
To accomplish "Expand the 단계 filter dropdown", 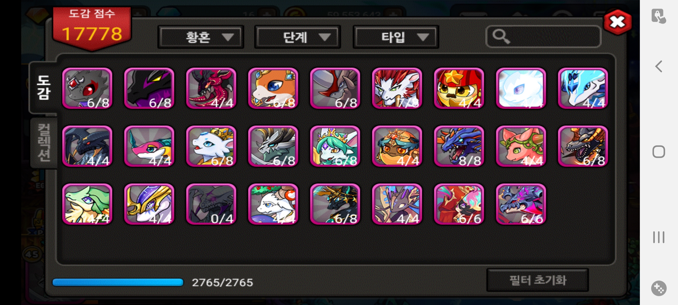I will click(x=297, y=37).
